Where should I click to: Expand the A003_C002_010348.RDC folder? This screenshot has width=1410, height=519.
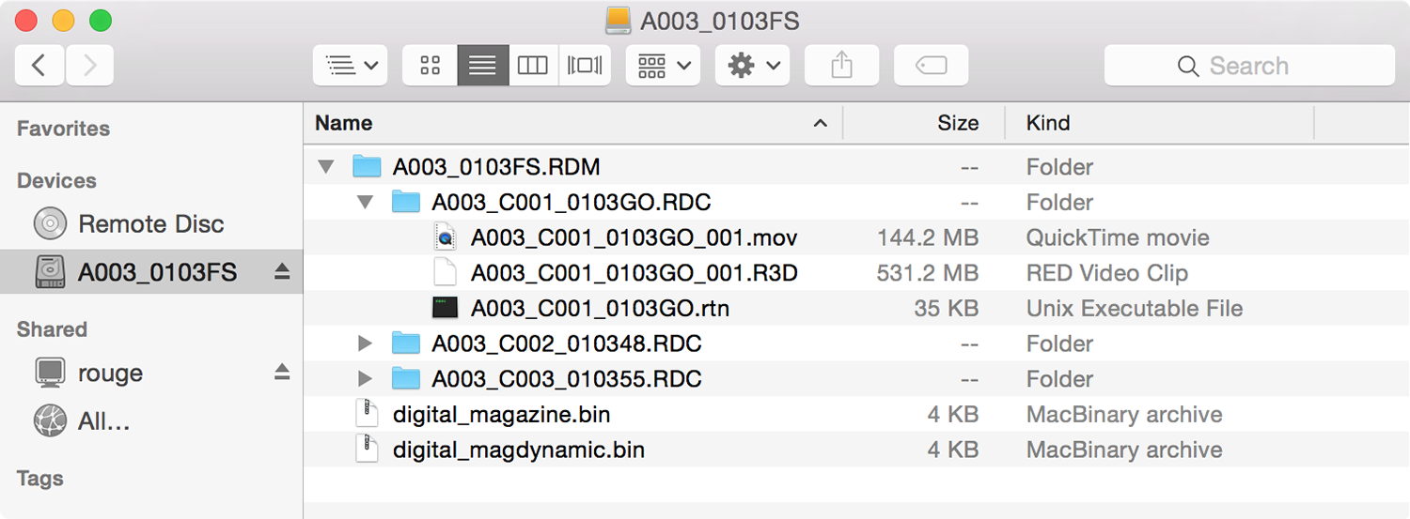[366, 343]
